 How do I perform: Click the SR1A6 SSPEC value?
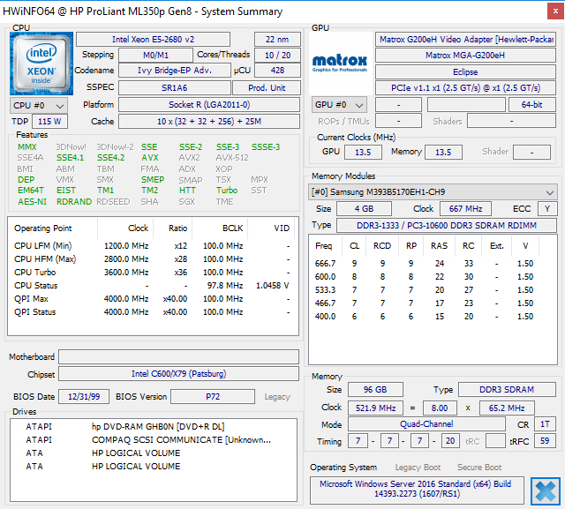[x=175, y=88]
